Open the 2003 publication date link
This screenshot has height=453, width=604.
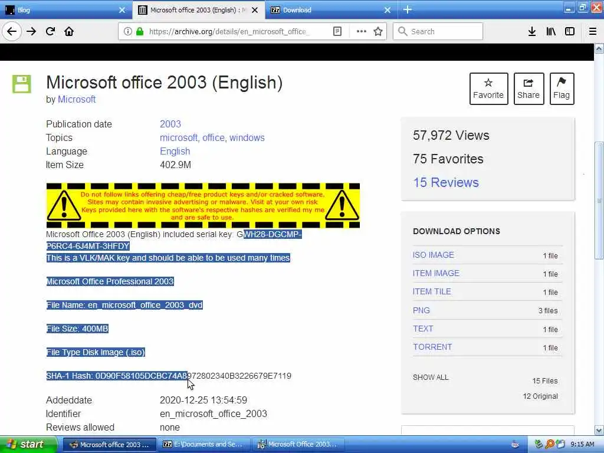pos(170,124)
